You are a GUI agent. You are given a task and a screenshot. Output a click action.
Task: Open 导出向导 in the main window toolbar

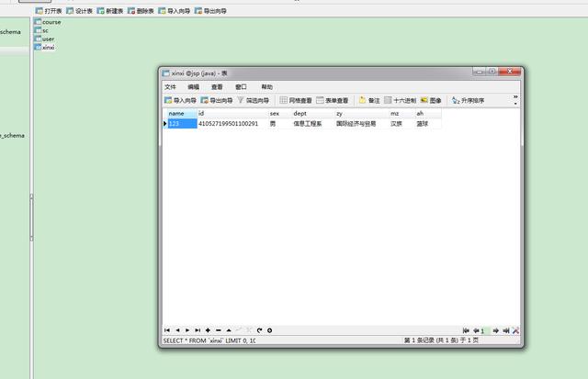[x=210, y=11]
